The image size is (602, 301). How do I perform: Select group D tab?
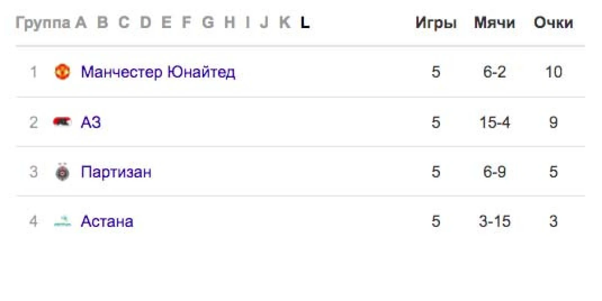145,23
